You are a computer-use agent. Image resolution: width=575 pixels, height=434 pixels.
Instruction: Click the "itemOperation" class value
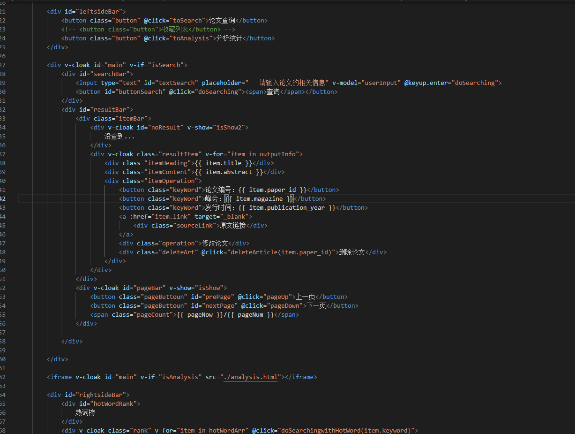tap(171, 181)
